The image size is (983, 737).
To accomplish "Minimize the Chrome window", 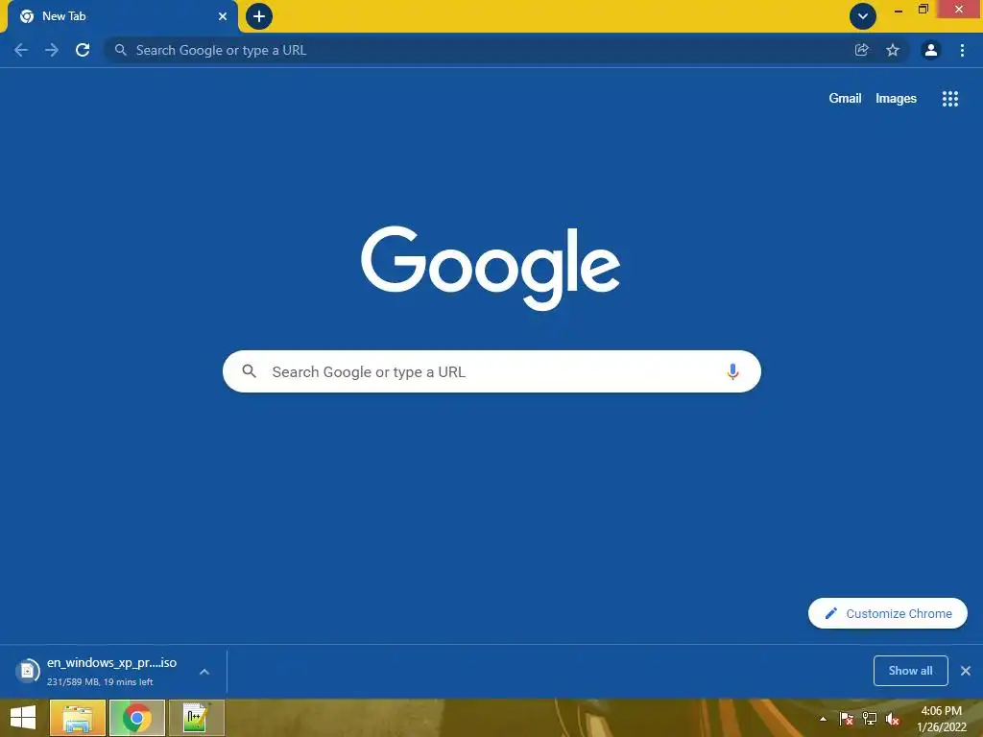I will pos(898,10).
